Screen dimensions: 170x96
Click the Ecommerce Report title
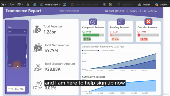(23, 11)
